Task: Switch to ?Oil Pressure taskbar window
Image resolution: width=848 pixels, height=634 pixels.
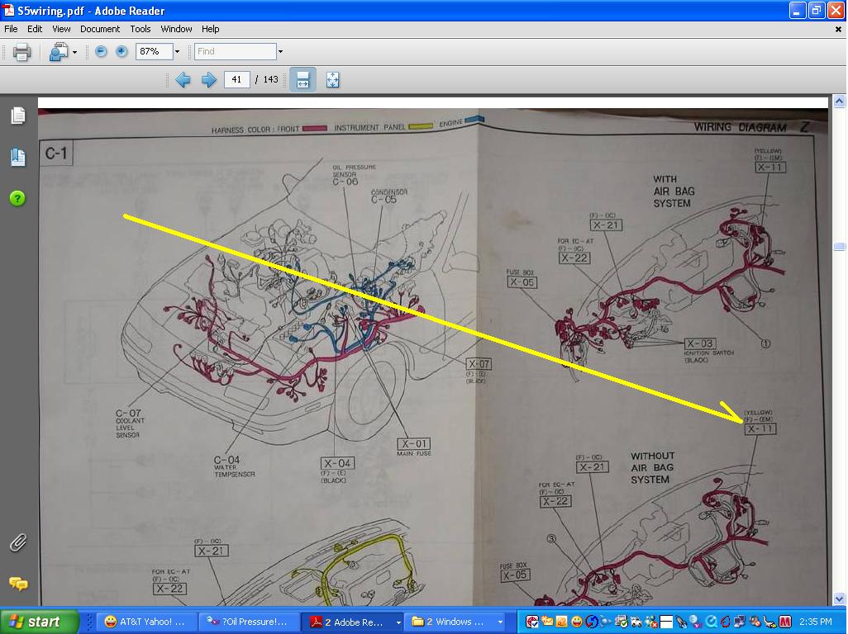Action: point(248,622)
